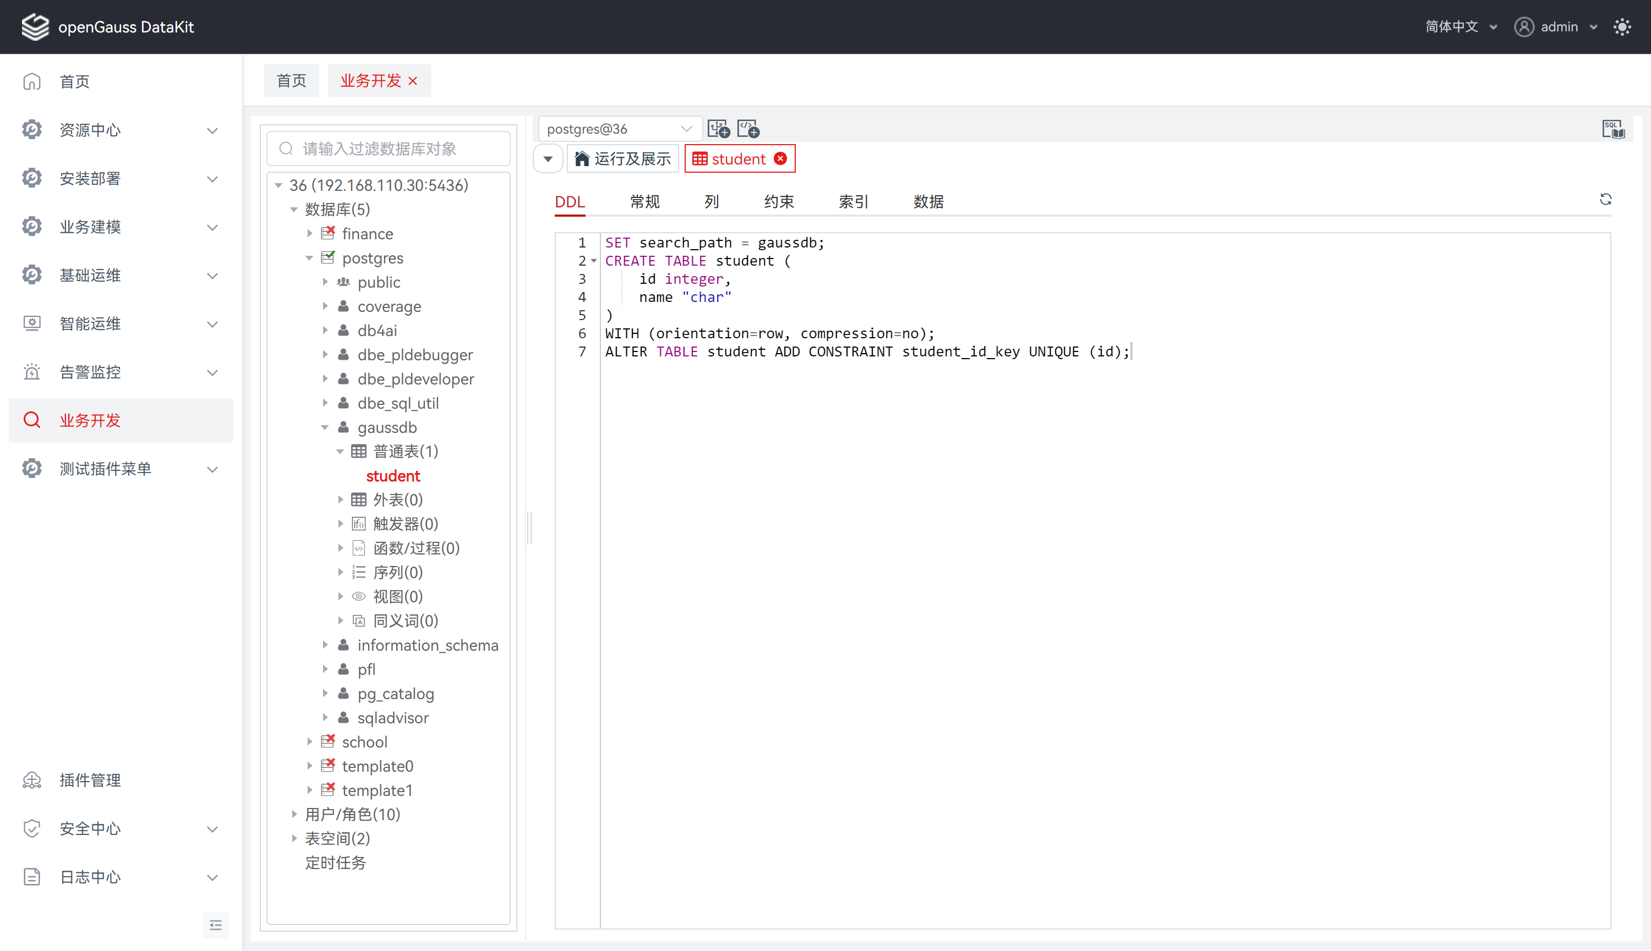
Task: Switch to the 约束 tab
Action: (779, 202)
